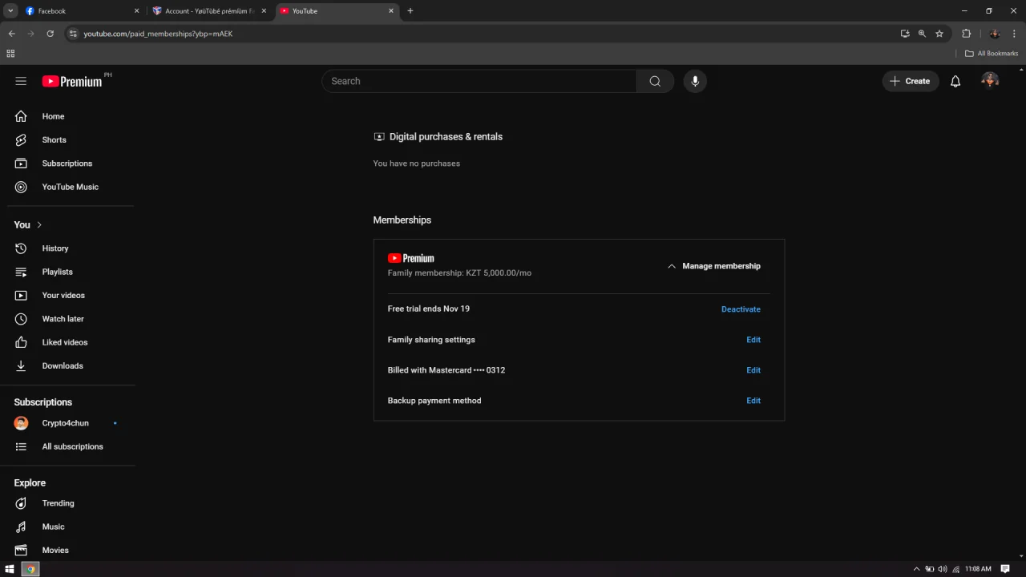Viewport: 1026px width, 577px height.
Task: Activate voice search microphone icon
Action: [695, 81]
